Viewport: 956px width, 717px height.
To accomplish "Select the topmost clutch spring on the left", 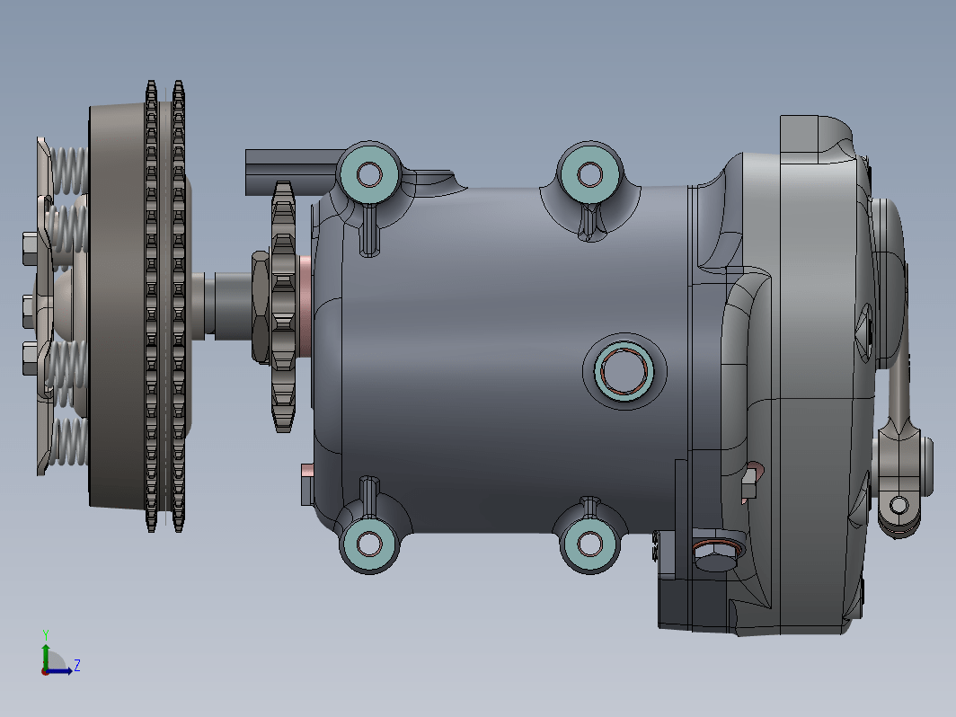I will pyautogui.click(x=69, y=170).
